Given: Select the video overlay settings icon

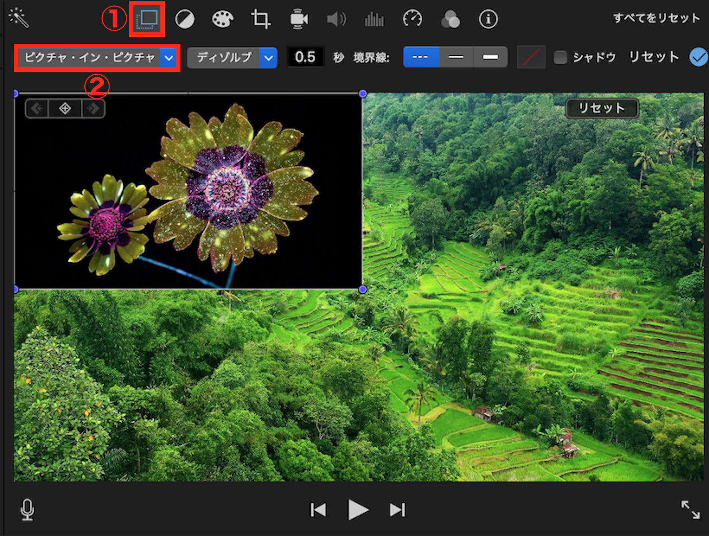Looking at the screenshot, I should [x=147, y=19].
